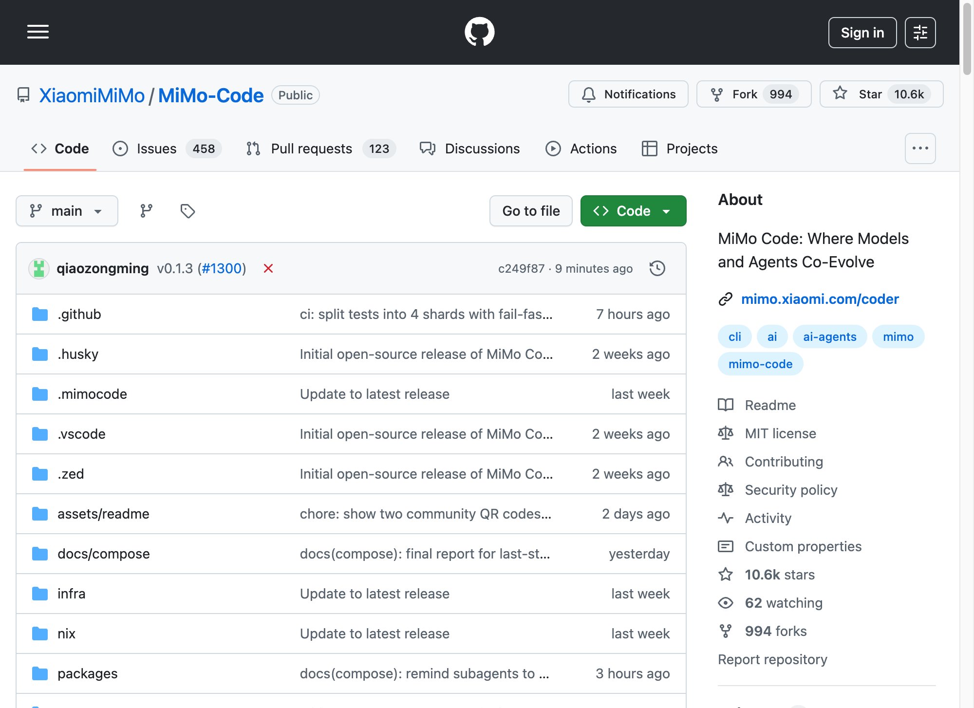
Task: Show more repository tabs with ellipsis
Action: point(920,149)
